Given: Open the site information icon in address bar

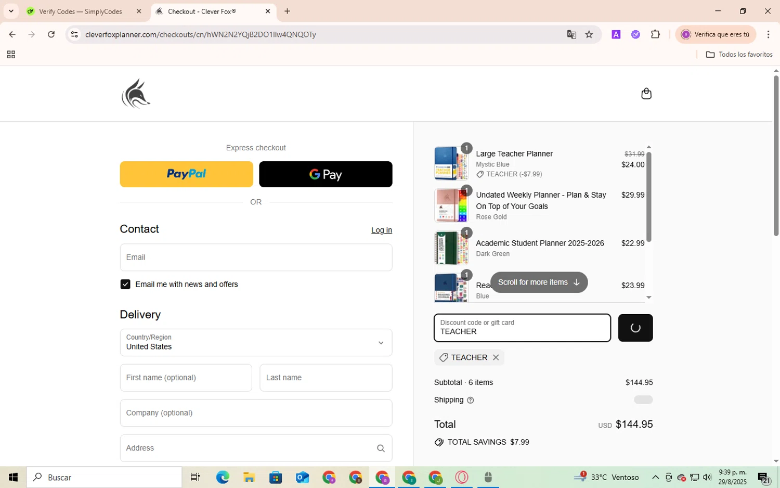Looking at the screenshot, I should point(74,34).
